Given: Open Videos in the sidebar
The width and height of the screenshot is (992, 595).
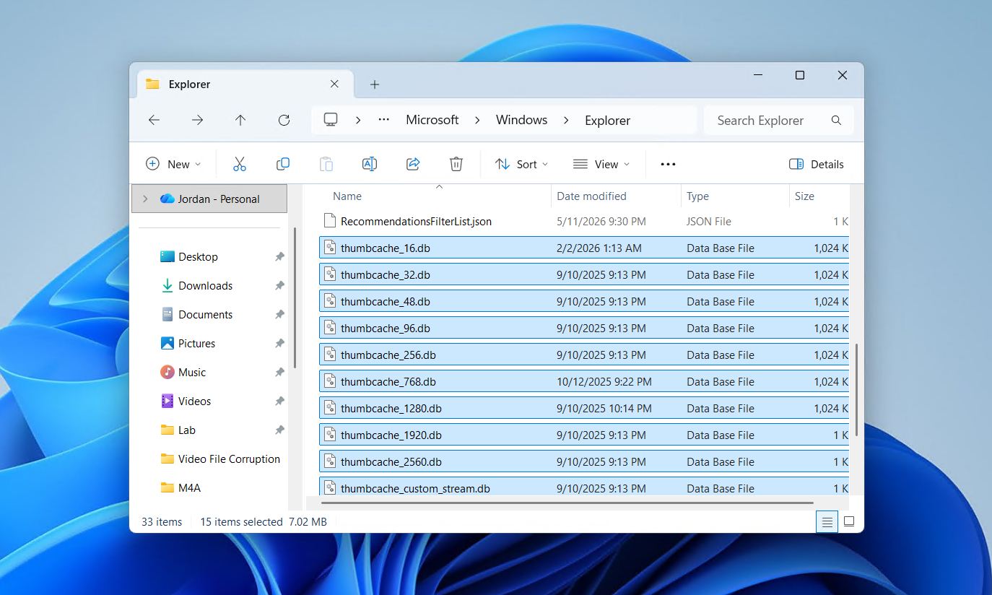Looking at the screenshot, I should tap(194, 401).
